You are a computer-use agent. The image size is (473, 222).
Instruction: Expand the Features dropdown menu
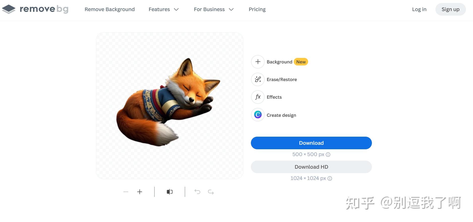(x=163, y=9)
